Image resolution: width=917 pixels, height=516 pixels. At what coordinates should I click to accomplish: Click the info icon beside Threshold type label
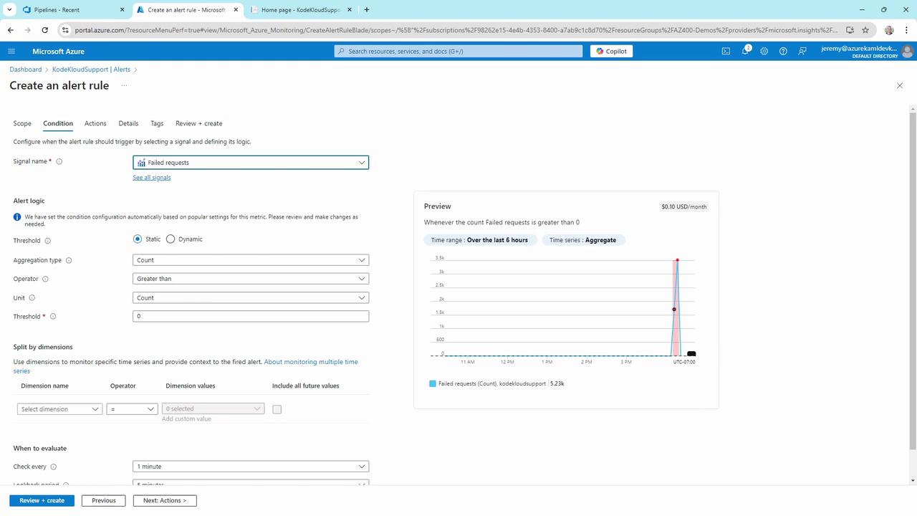click(48, 241)
